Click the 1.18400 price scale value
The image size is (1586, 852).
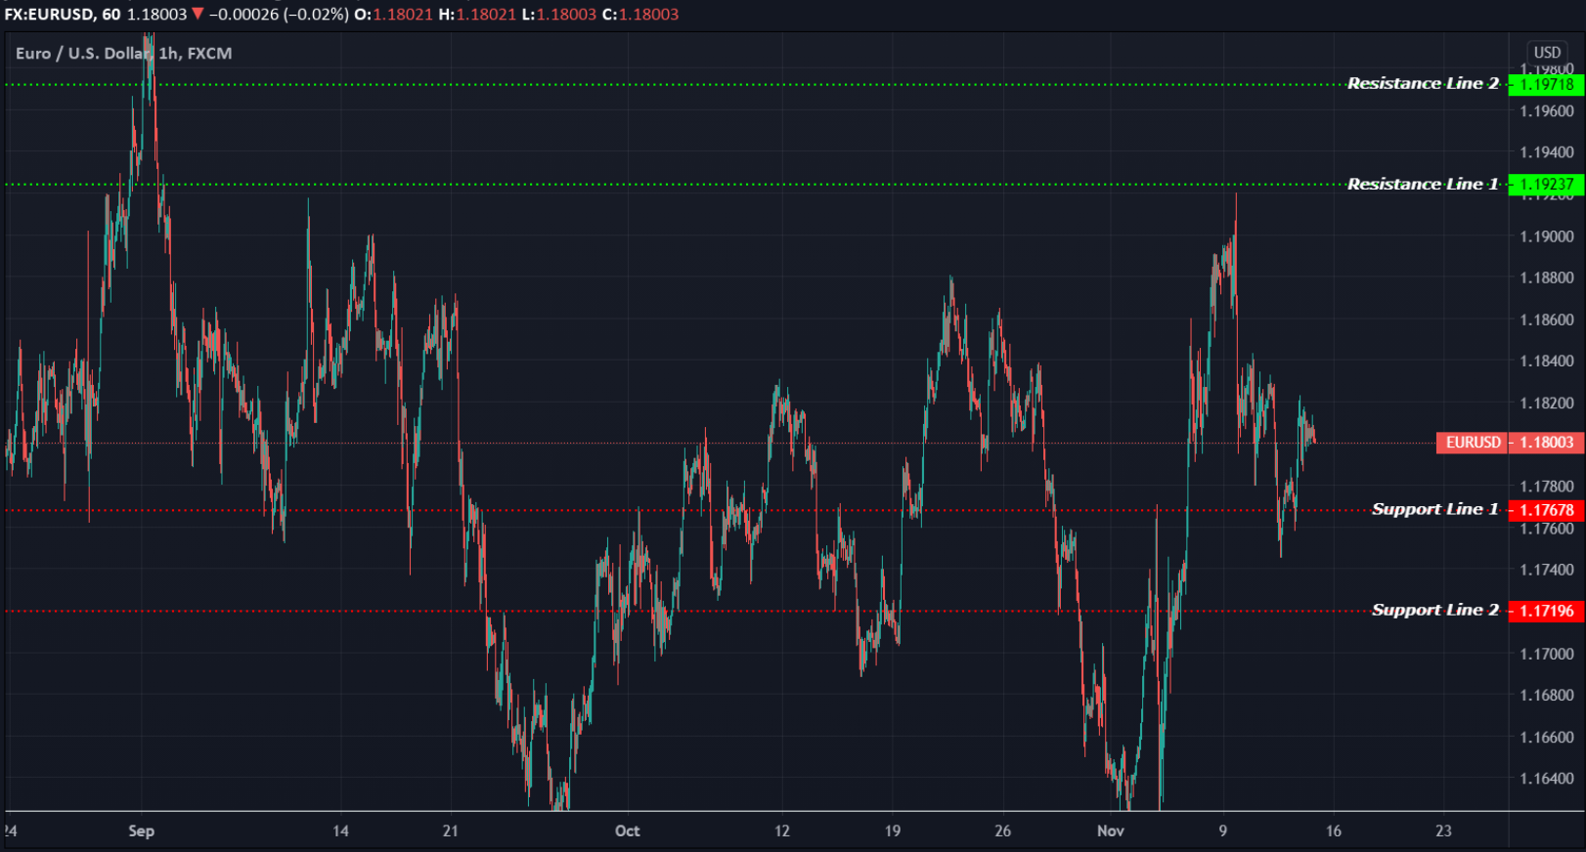(1547, 362)
